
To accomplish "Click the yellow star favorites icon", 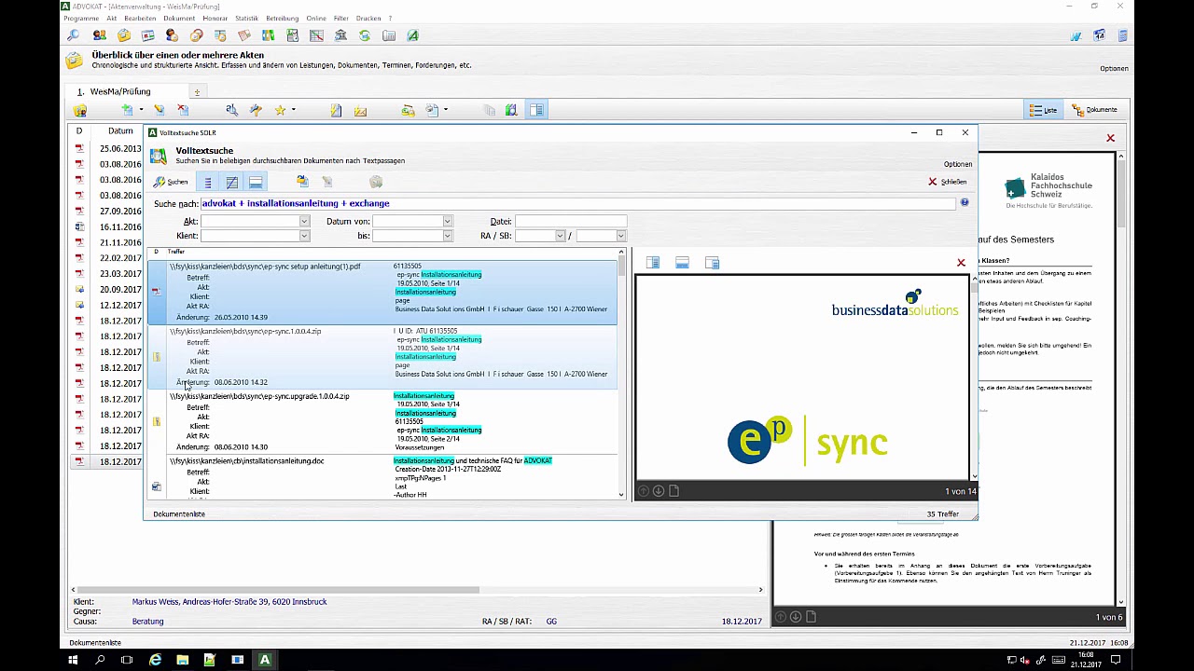I will [x=280, y=110].
